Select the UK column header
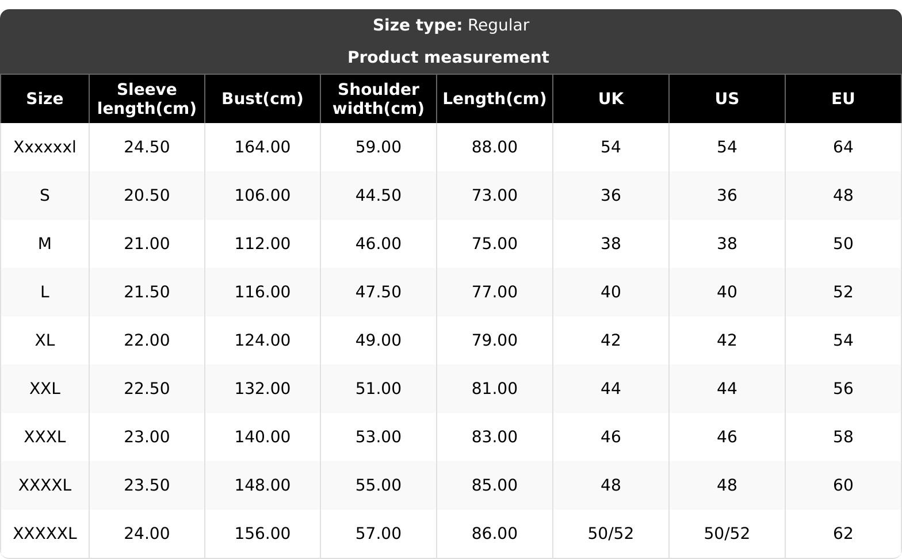This screenshot has height=559, width=902. pyautogui.click(x=610, y=99)
